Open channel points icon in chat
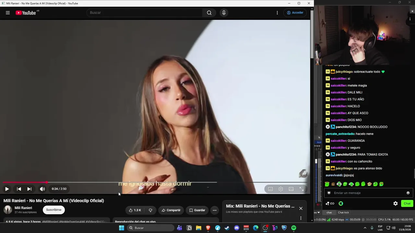 pyautogui.click(x=330, y=204)
